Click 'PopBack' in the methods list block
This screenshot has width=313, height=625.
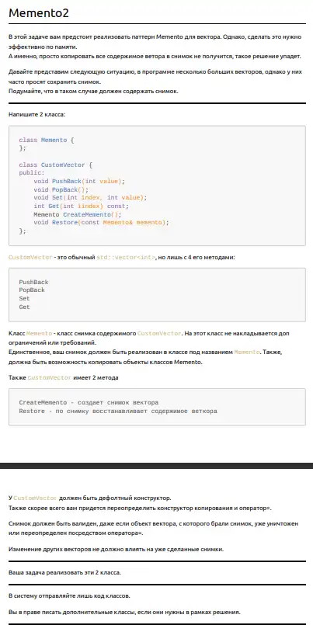[x=32, y=290]
